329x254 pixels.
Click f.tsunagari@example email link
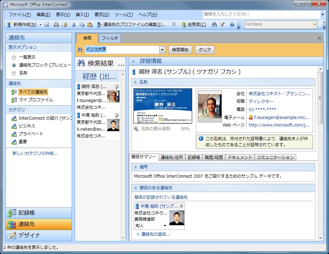pos(282,117)
